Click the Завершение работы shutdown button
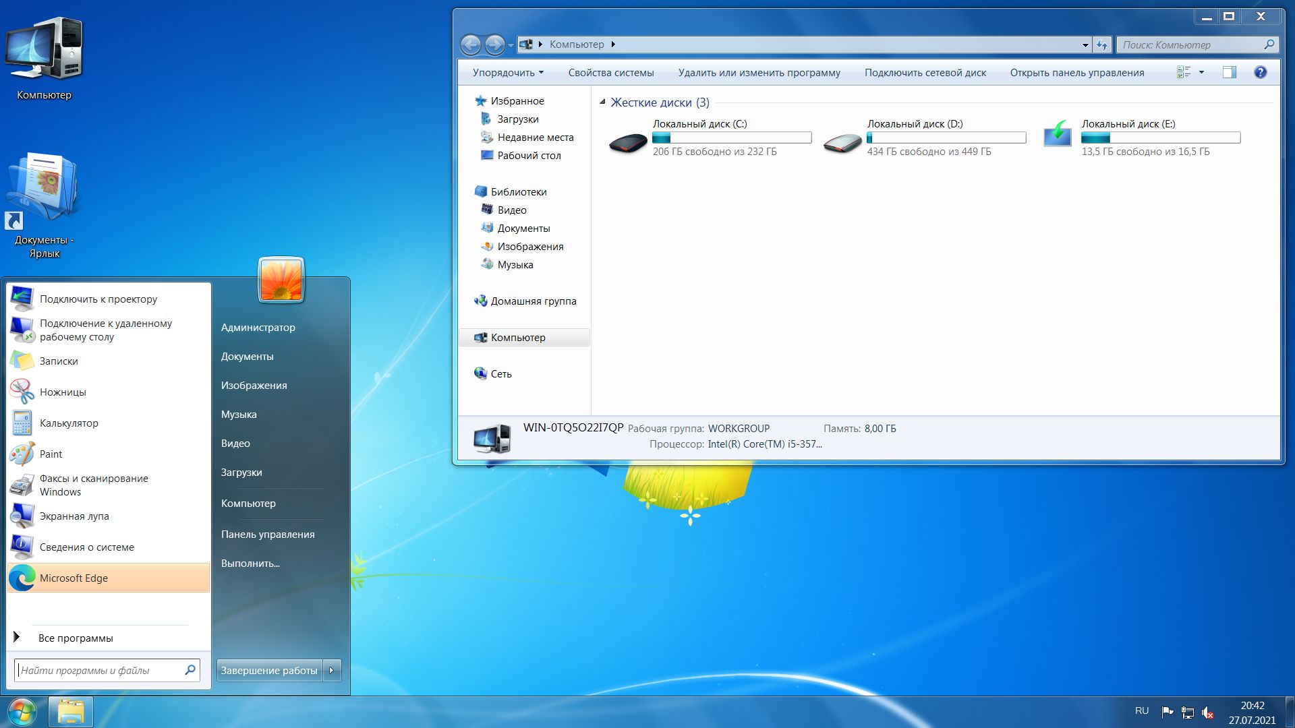Screen dimensions: 1295x728 tap(269, 670)
